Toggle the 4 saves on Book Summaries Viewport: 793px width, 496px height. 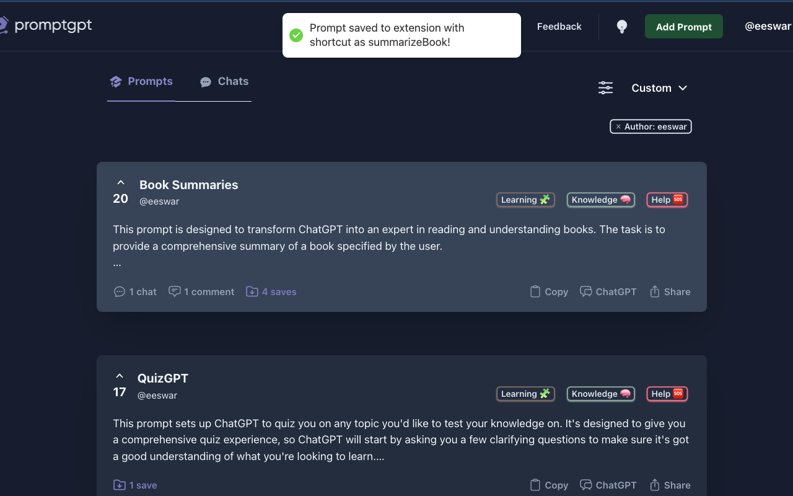[271, 291]
